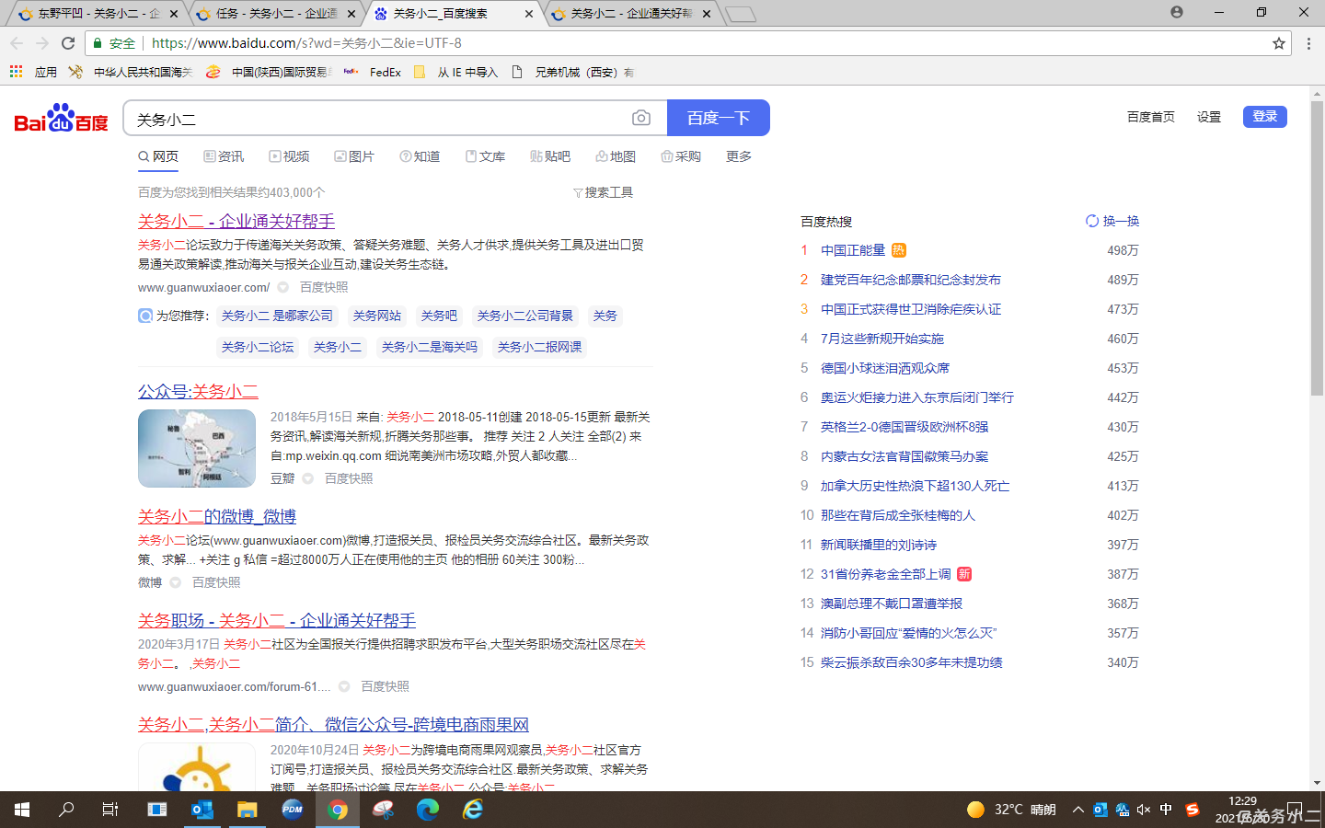Click the Sogou input method tray icon
This screenshot has width=1325, height=828.
tap(1192, 810)
